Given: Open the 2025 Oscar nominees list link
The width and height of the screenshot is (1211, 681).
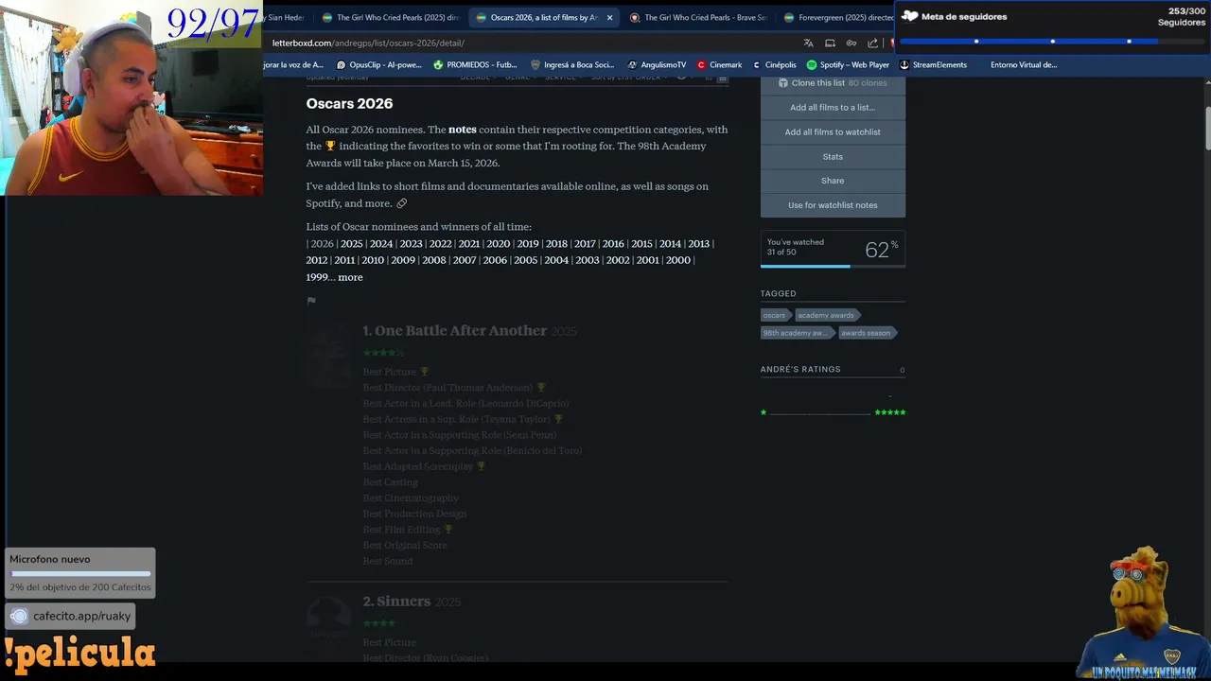Looking at the screenshot, I should (x=351, y=244).
